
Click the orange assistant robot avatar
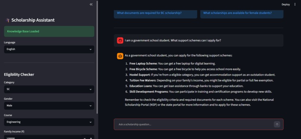[120, 56]
